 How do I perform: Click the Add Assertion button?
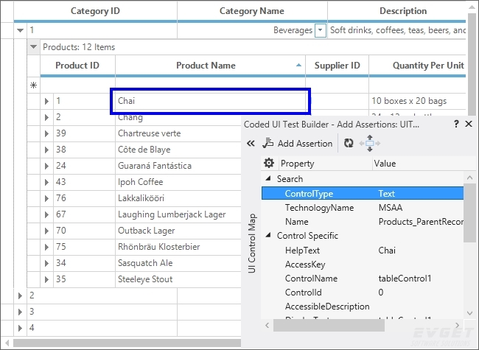[x=297, y=144]
